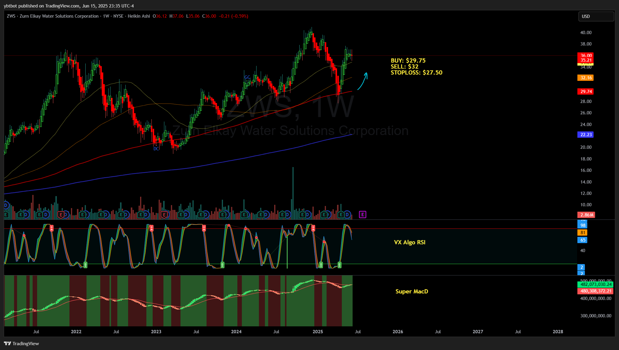
Task: Click the blue 98 RSI value tag
Action: [582, 225]
